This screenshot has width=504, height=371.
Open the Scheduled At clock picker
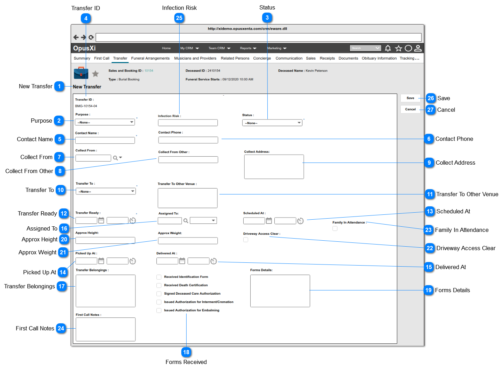(x=300, y=221)
